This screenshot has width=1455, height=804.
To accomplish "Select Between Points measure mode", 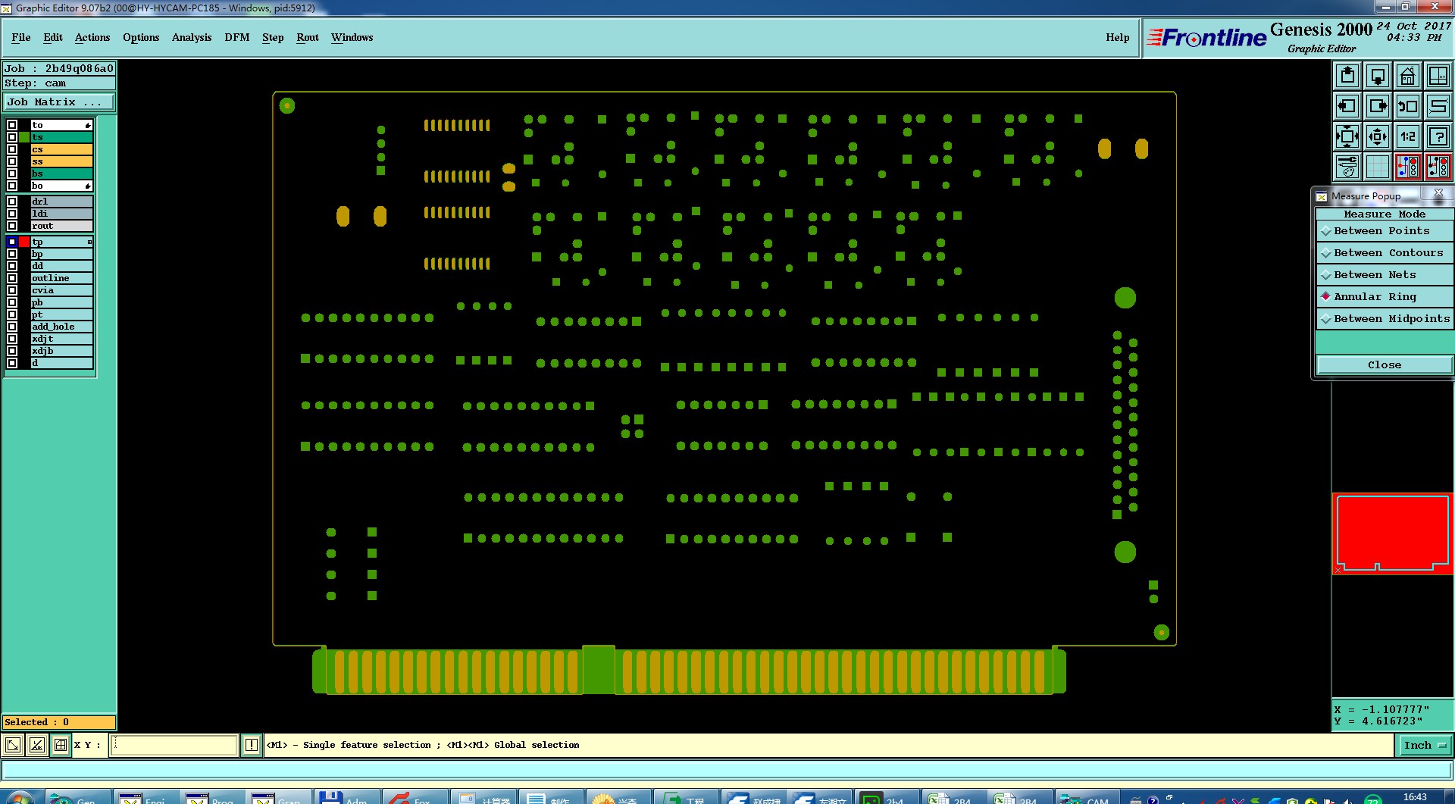I will [1384, 231].
